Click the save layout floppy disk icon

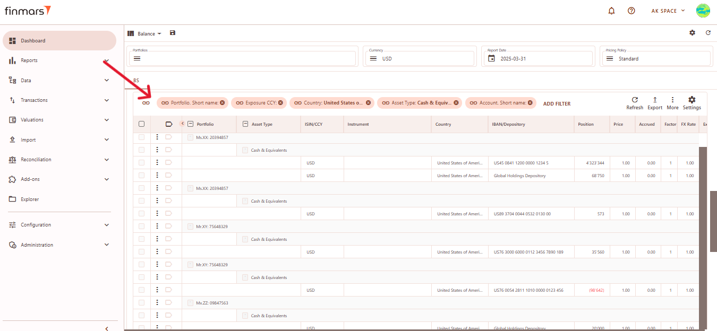173,33
